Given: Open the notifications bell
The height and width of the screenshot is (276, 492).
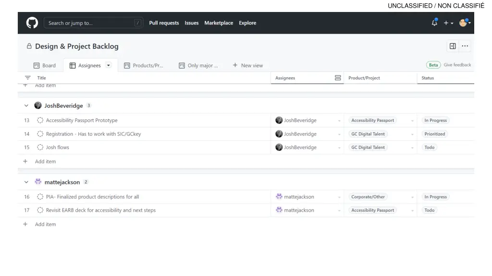Looking at the screenshot, I should point(434,23).
